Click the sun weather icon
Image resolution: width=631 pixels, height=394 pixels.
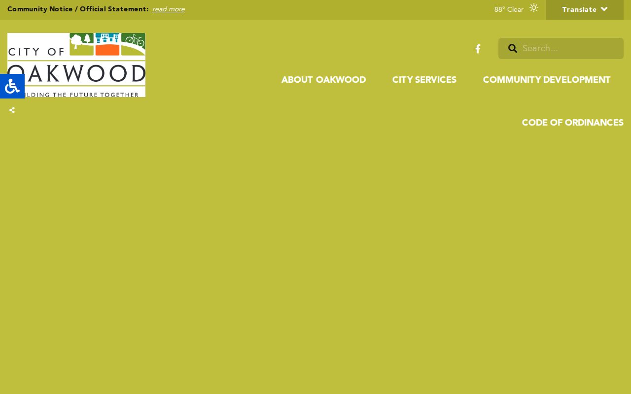534,8
